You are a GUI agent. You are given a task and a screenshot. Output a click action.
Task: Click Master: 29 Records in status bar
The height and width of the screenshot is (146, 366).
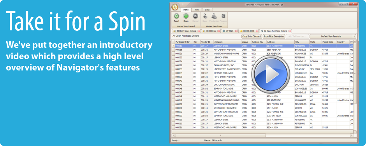point(213,141)
